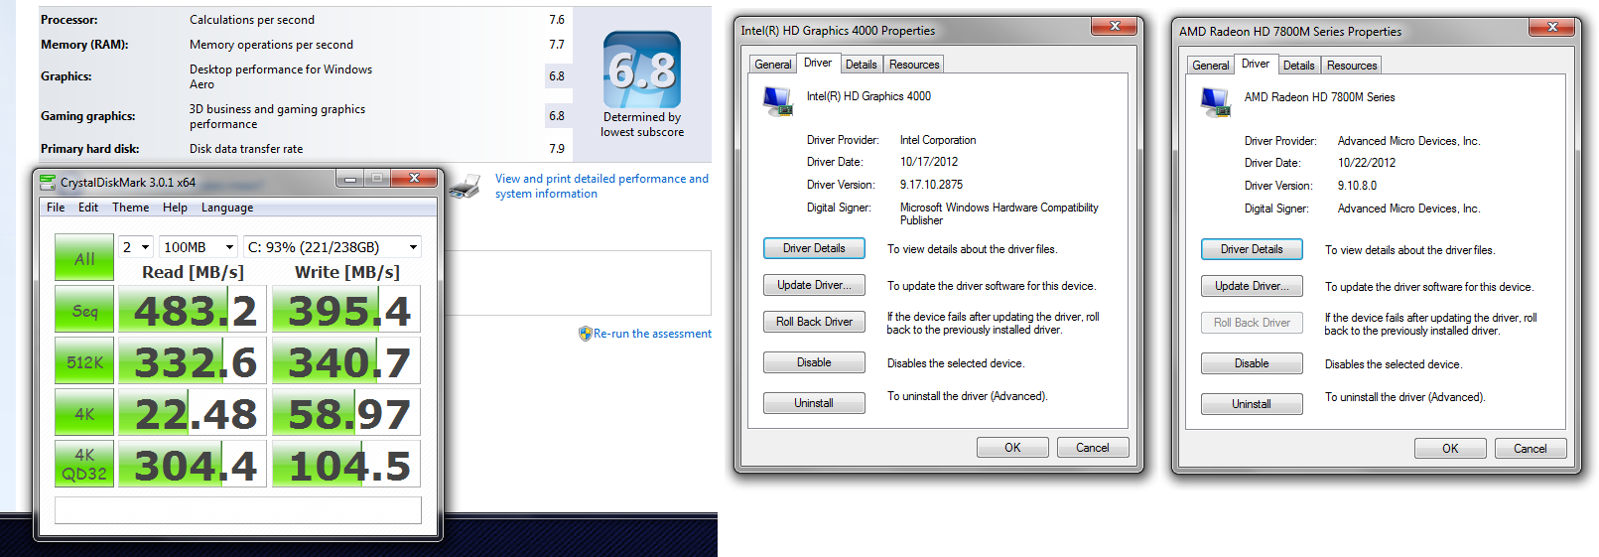Click Update Driver in AMD Properties
This screenshot has width=1599, height=557.
coord(1252,286)
